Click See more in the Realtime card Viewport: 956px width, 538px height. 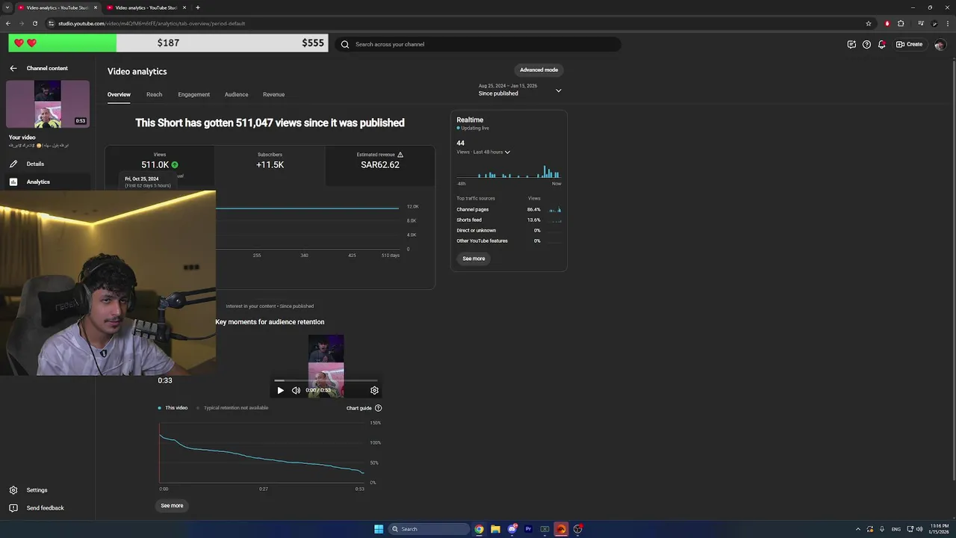[474, 259]
